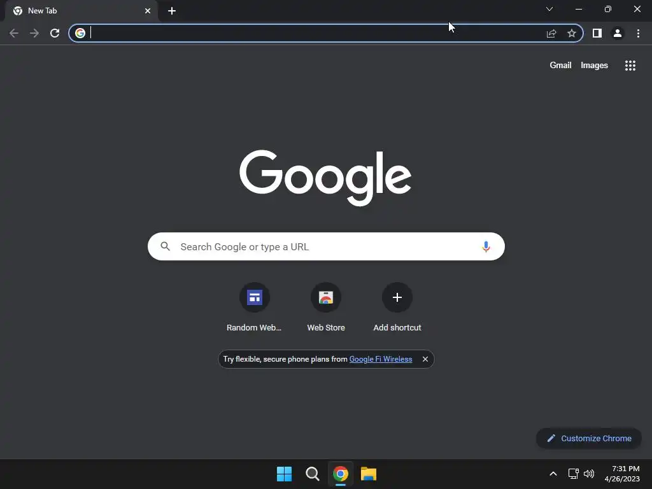Open the Chrome profile menu
Screen dimensions: 652x489
(618, 33)
